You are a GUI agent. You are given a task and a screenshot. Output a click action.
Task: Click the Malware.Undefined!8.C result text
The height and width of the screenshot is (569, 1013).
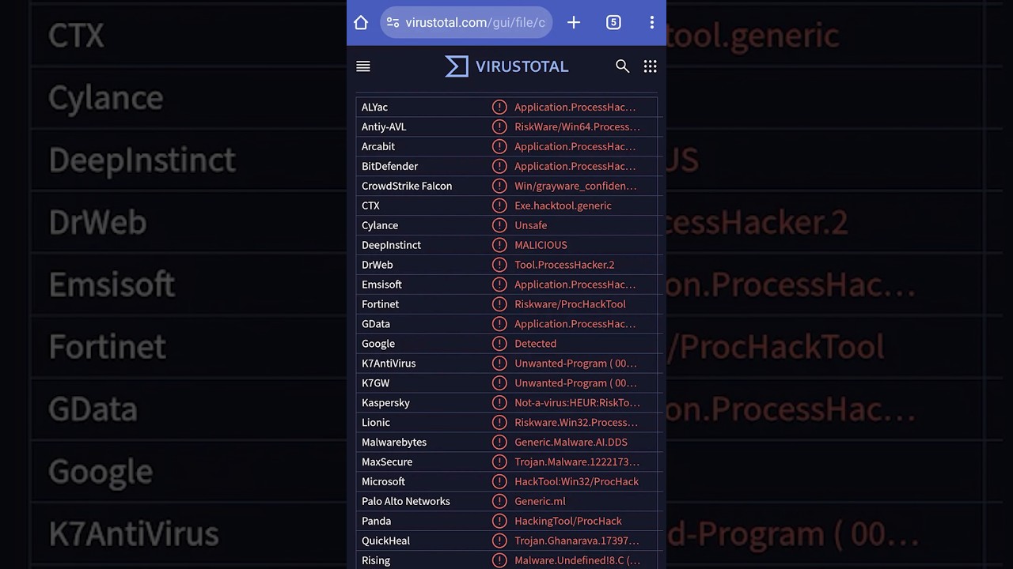[577, 560]
